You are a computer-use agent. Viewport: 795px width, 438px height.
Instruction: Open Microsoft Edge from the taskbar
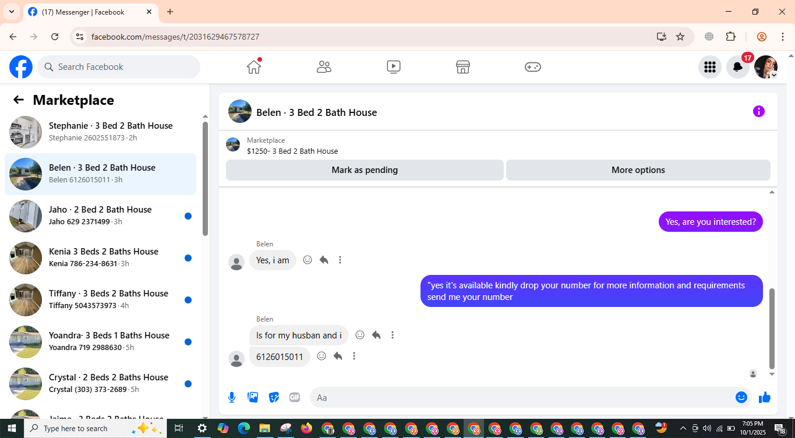click(243, 429)
